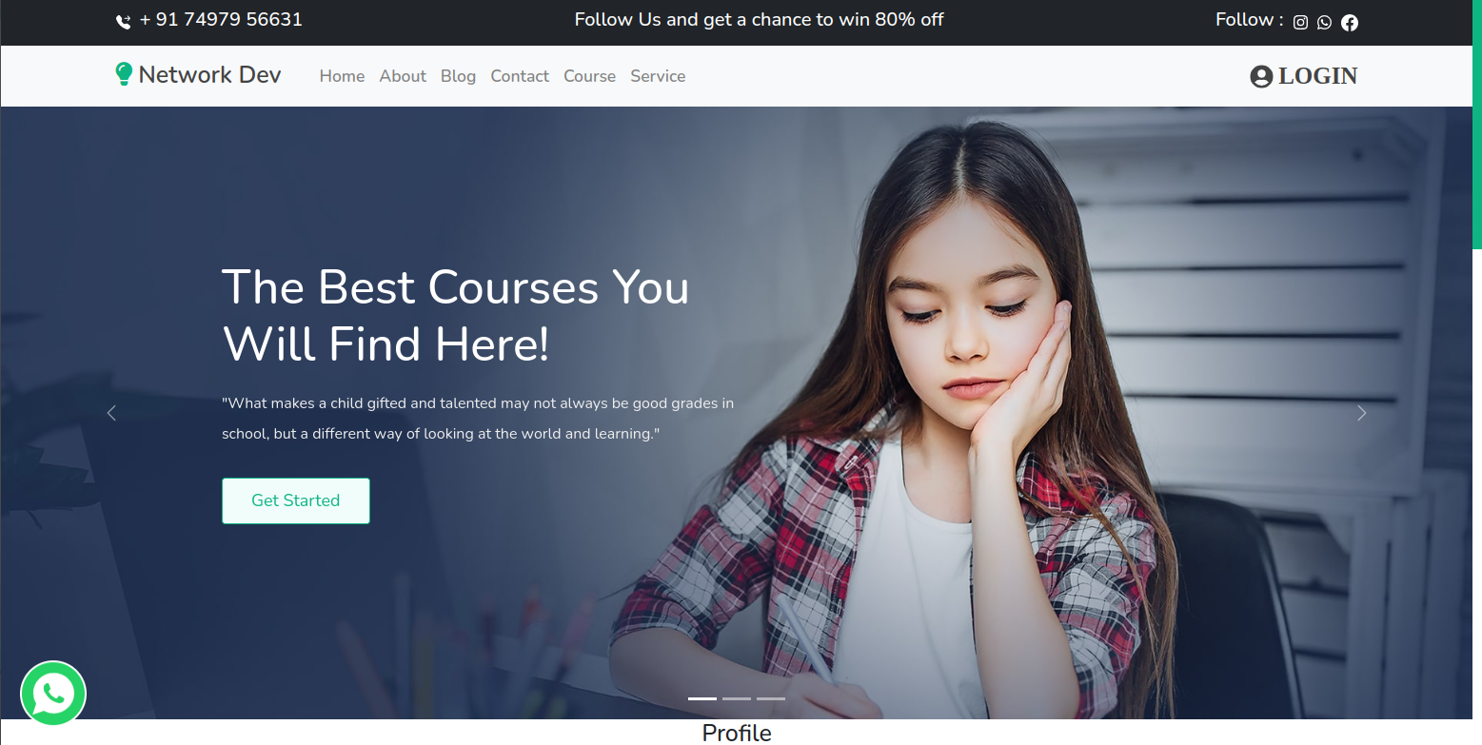
Task: Click the floating green WhatsApp chat button
Action: tap(53, 694)
